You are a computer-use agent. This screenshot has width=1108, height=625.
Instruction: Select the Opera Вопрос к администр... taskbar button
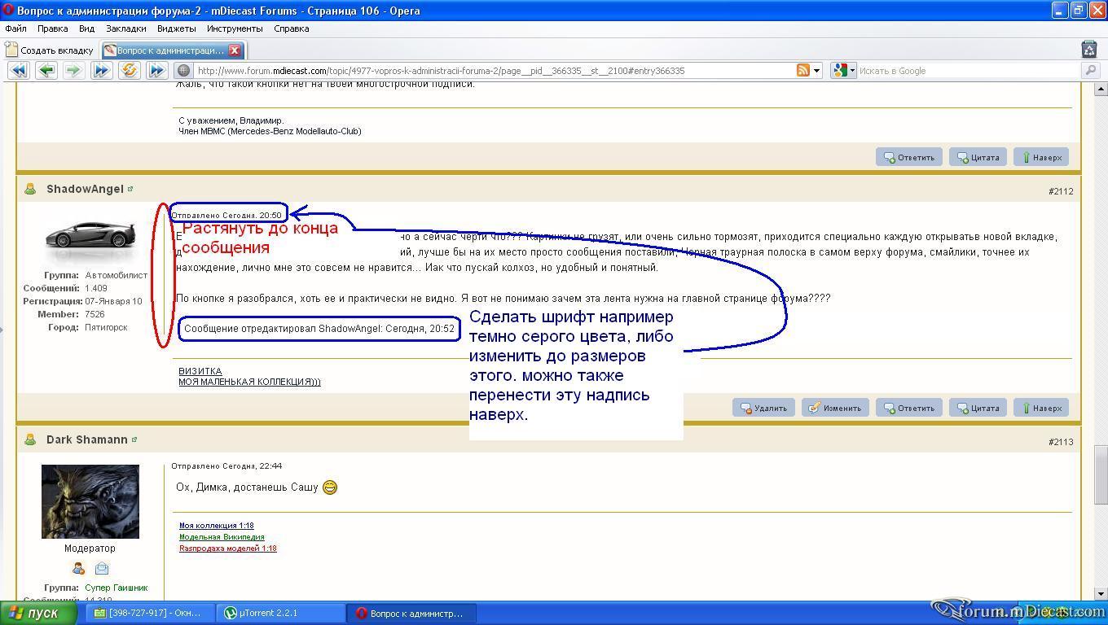pos(411,613)
